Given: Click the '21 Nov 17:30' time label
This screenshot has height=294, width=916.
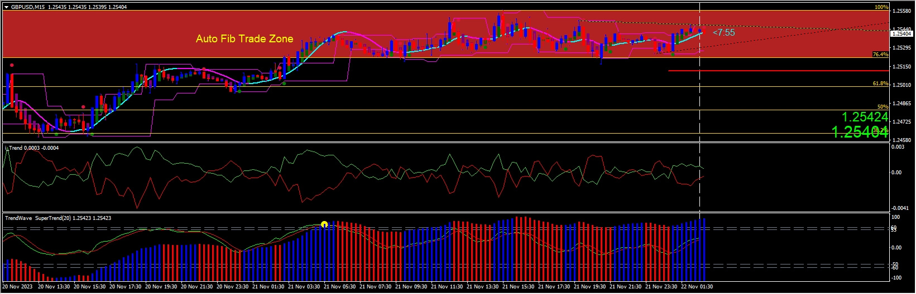Looking at the screenshot, I should [x=554, y=287].
